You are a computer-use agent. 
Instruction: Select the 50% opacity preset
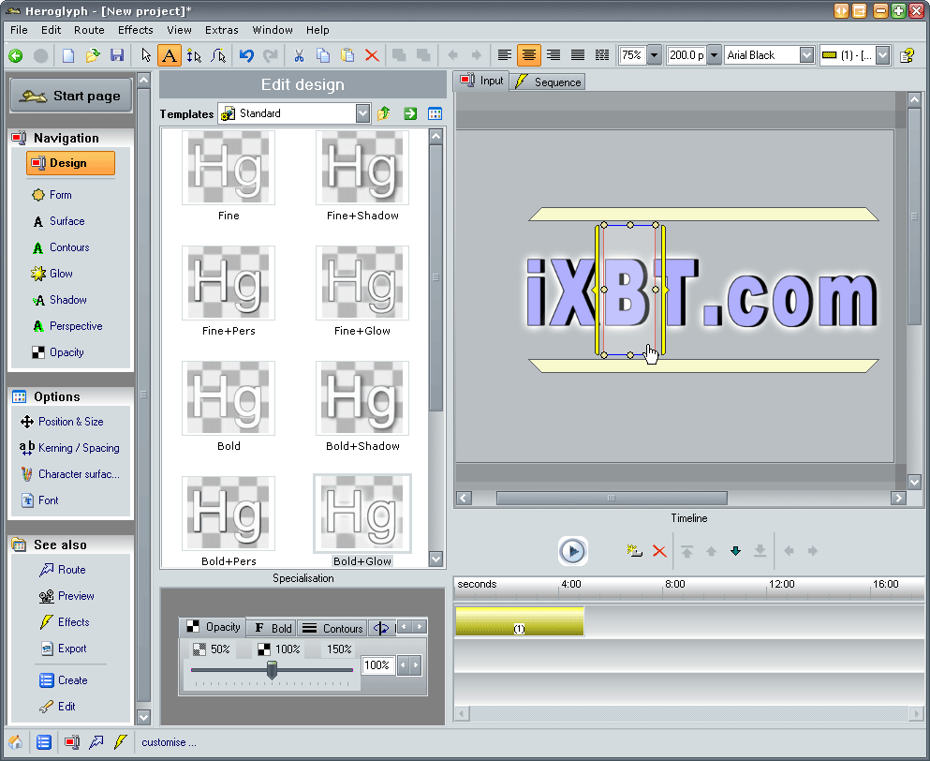coord(212,649)
